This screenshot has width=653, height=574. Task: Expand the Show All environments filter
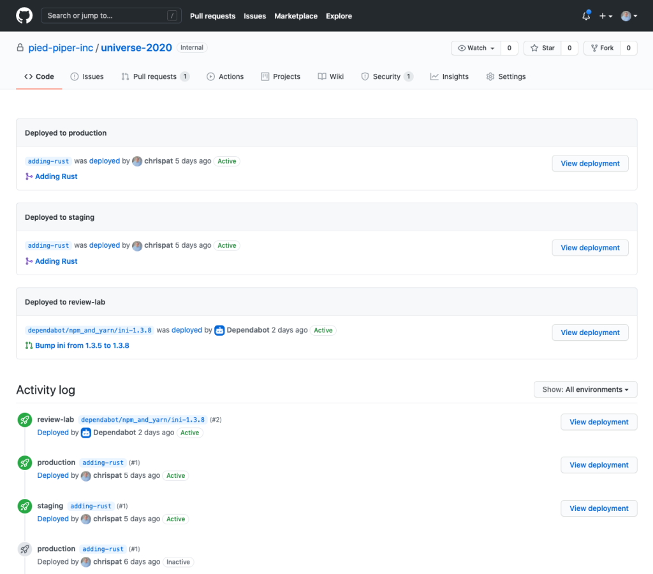(x=585, y=389)
